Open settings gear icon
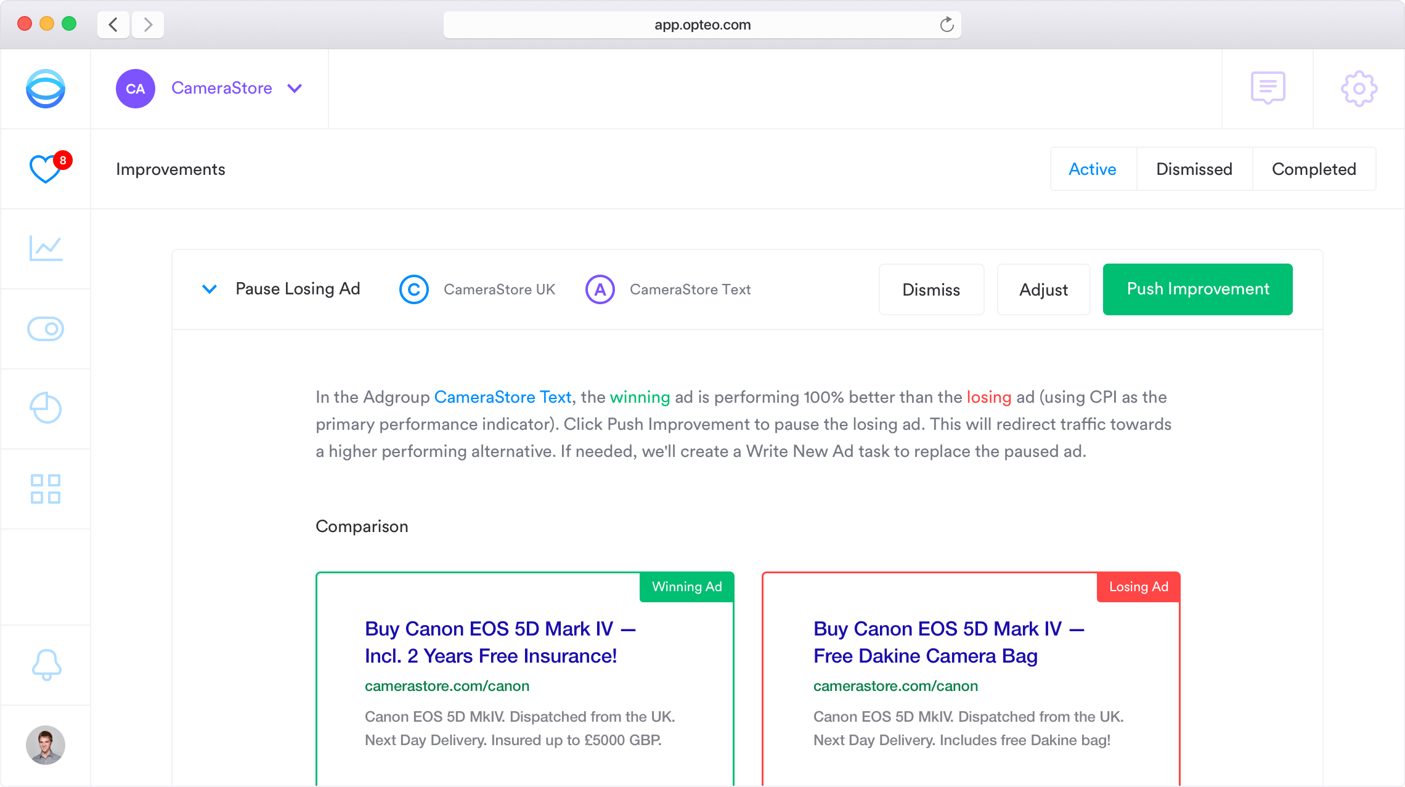 pos(1359,89)
